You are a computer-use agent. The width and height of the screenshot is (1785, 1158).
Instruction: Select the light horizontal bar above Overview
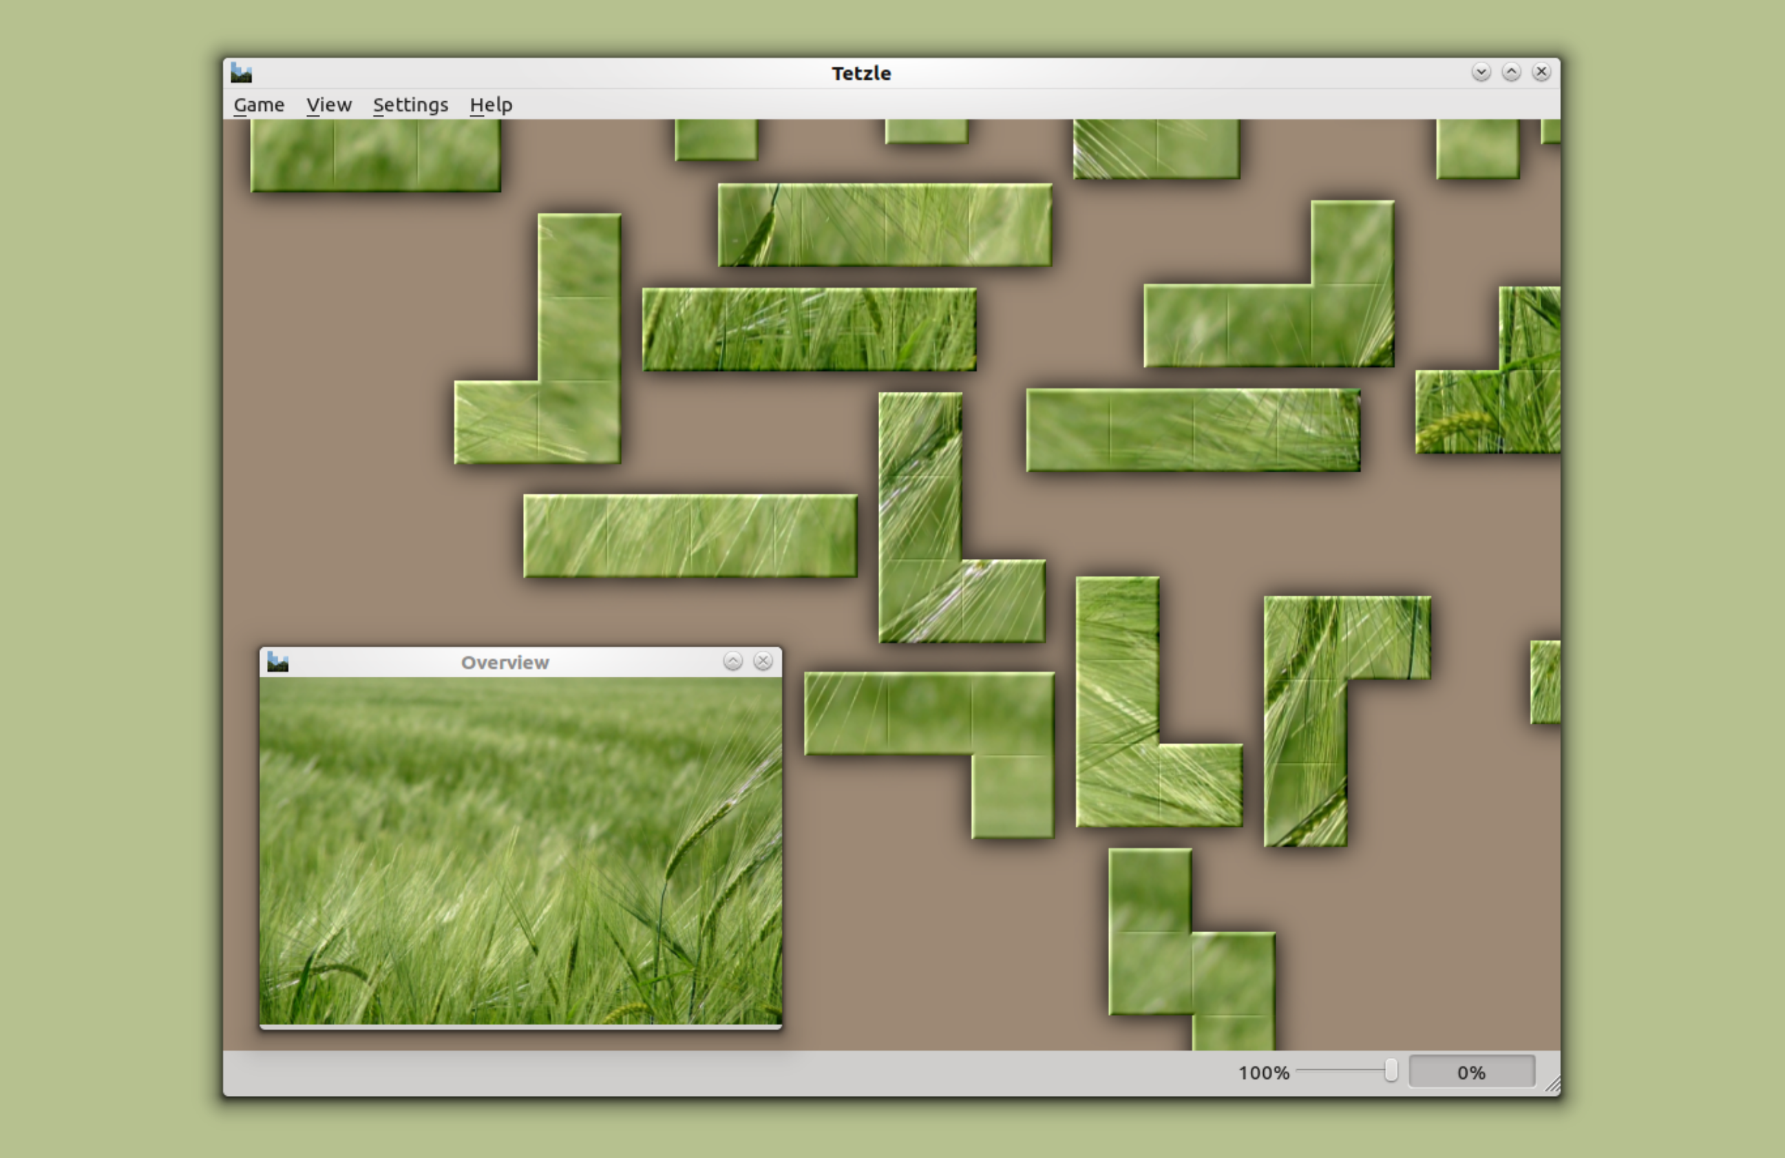(690, 536)
